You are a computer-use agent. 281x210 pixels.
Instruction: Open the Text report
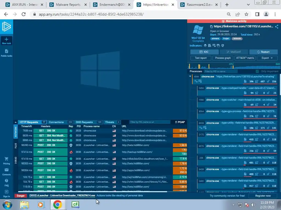(201, 58)
